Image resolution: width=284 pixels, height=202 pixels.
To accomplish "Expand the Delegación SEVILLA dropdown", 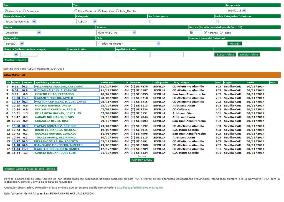I will click(x=14, y=44).
